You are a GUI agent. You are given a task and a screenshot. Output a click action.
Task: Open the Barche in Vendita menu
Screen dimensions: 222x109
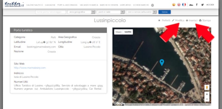109,5
